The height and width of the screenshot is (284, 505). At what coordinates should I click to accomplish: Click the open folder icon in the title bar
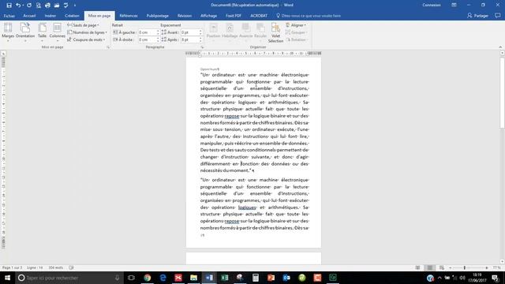coord(57,6)
